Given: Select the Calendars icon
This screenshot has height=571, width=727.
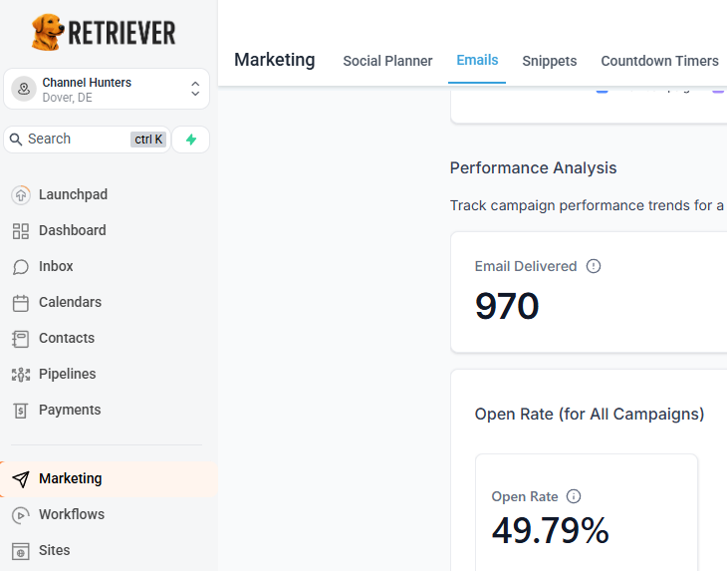Looking at the screenshot, I should 20,302.
